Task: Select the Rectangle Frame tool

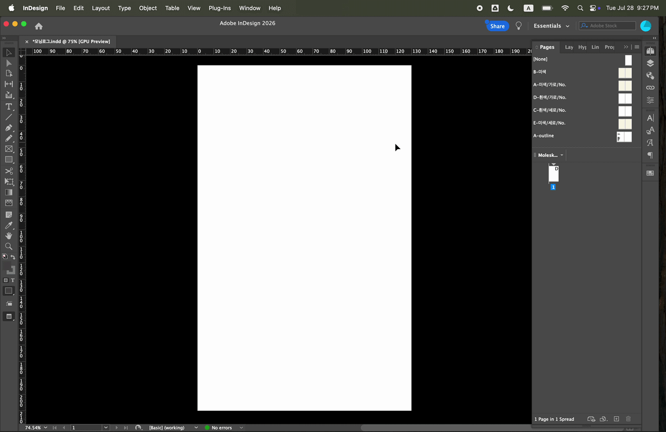Action: click(x=9, y=149)
